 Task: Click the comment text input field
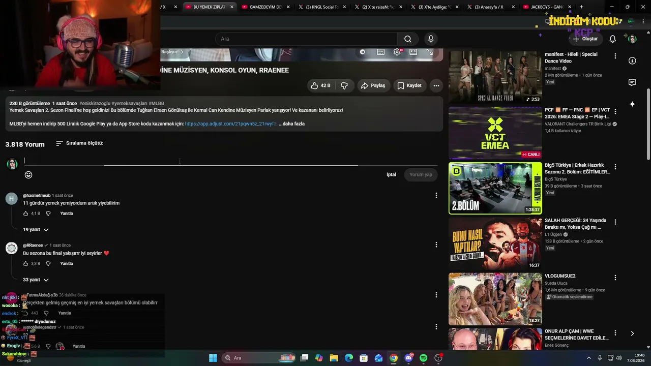(230, 161)
